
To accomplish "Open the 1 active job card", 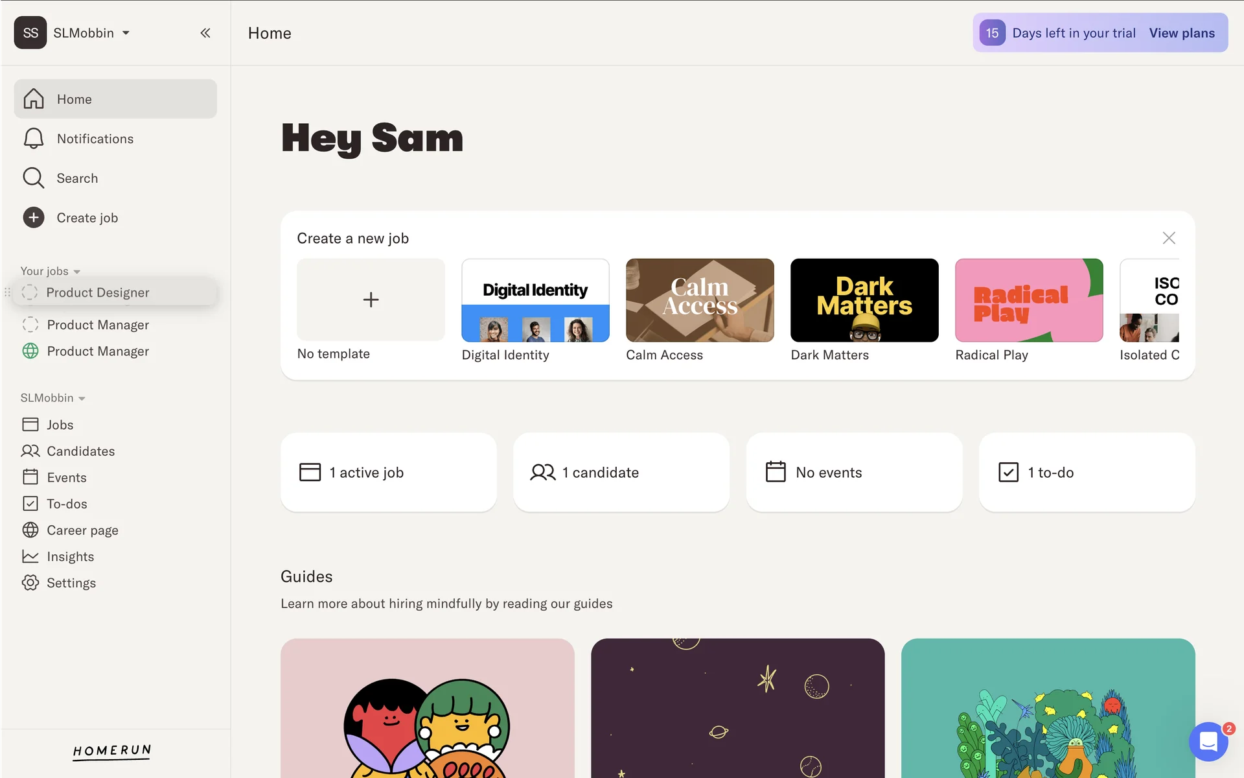I will pyautogui.click(x=389, y=473).
